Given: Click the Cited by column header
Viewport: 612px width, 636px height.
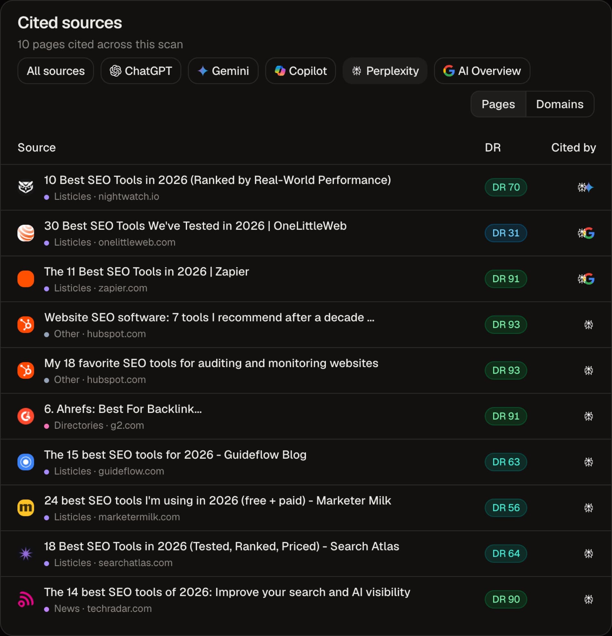Looking at the screenshot, I should pos(573,148).
